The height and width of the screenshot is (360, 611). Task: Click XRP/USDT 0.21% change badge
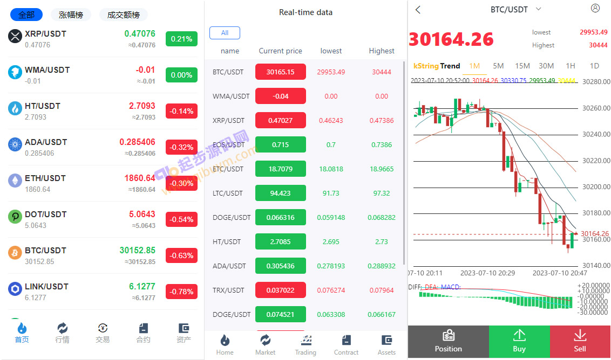pyautogui.click(x=181, y=39)
